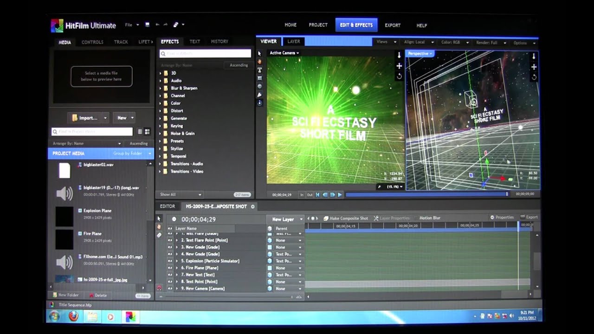Select the viewer Text tool

pos(260,70)
